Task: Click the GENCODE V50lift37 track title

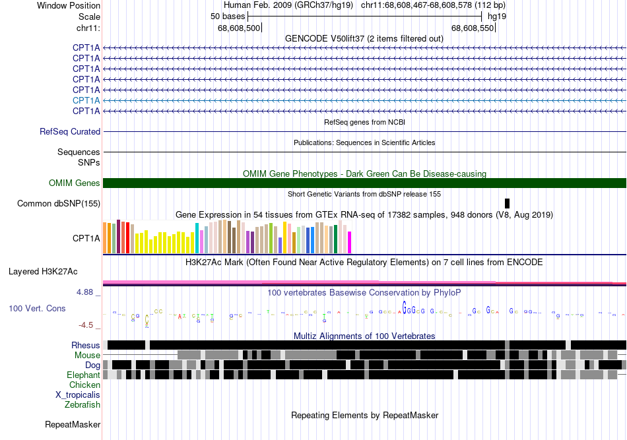Action: 364,39
